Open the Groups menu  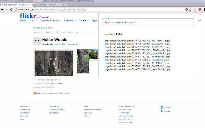(82, 20)
